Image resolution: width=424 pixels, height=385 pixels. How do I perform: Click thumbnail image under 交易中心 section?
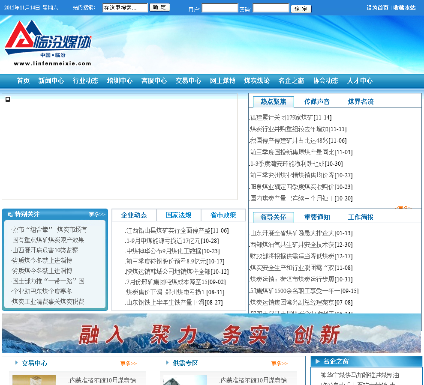pyautogui.click(x=34, y=380)
